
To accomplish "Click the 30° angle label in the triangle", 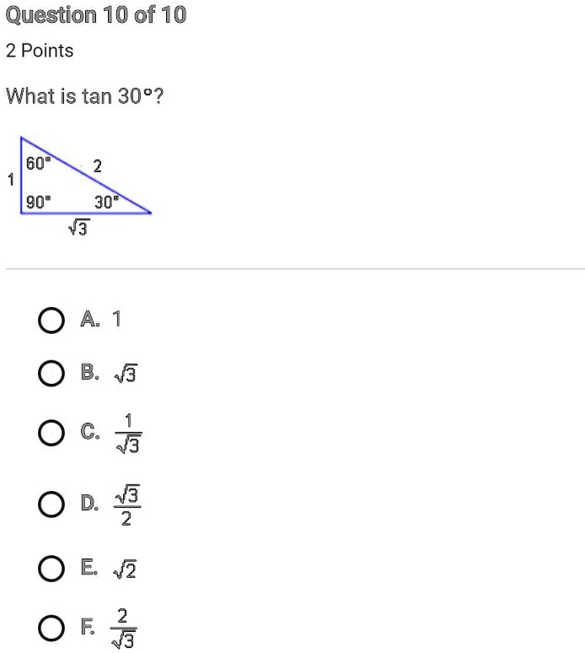I will click(x=105, y=202).
